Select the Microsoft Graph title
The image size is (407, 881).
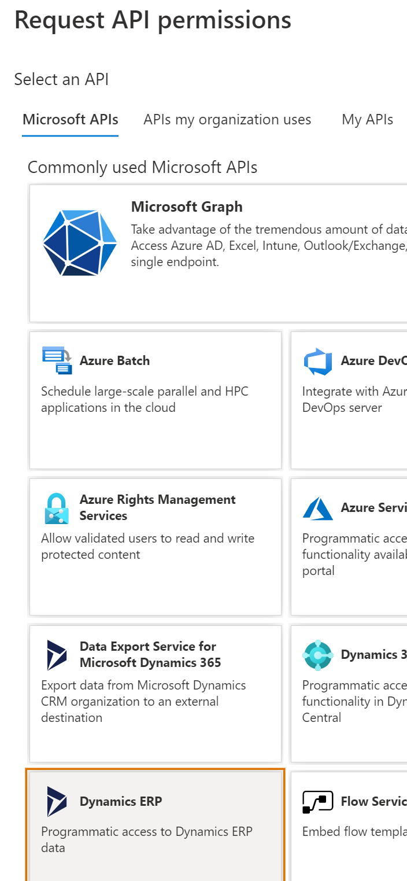pyautogui.click(x=187, y=207)
